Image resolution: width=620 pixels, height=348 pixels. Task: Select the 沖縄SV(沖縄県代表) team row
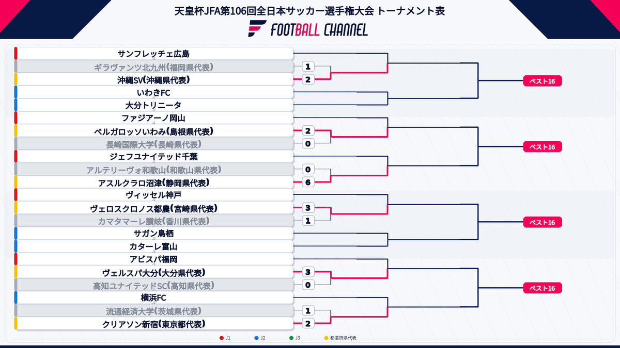pyautogui.click(x=154, y=79)
